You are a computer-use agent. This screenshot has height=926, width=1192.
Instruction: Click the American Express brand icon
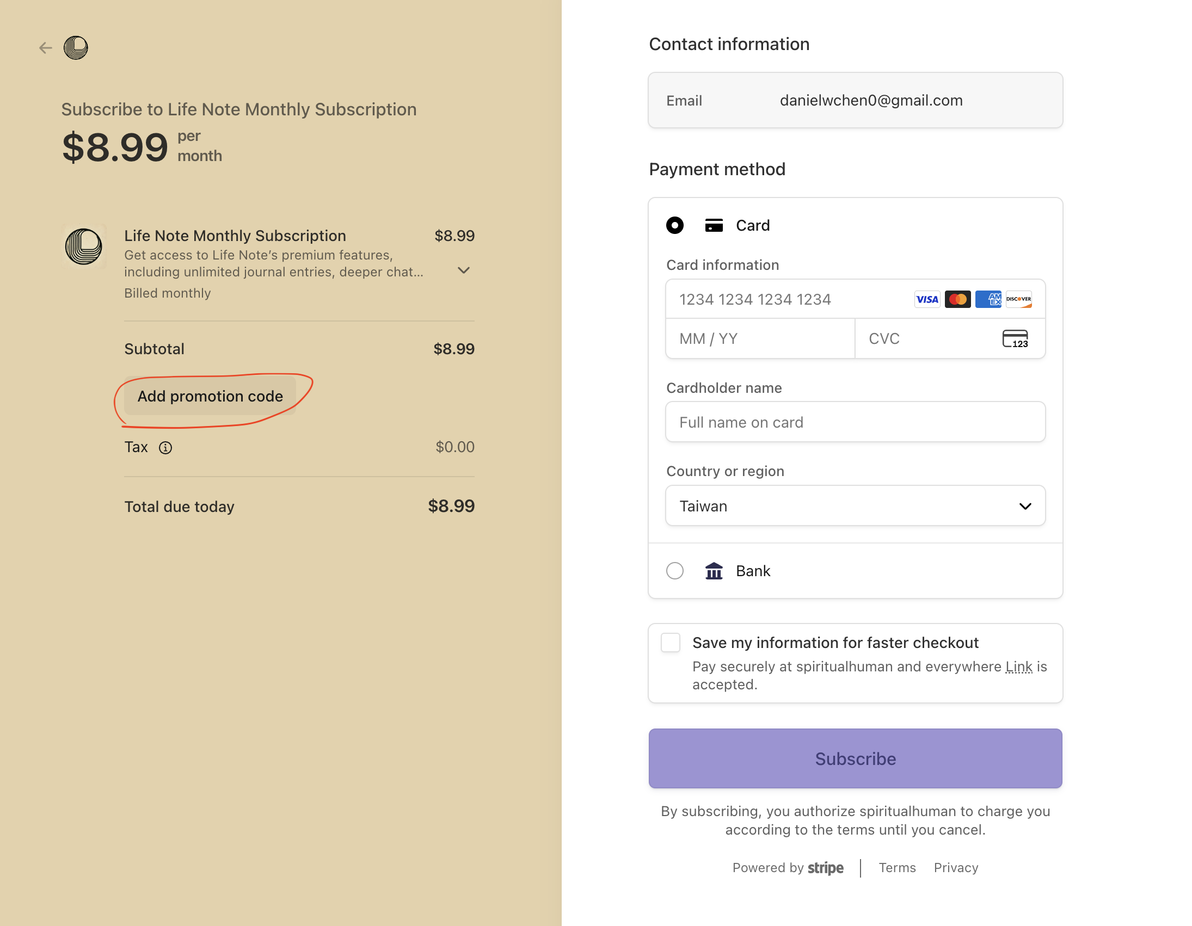click(x=988, y=299)
